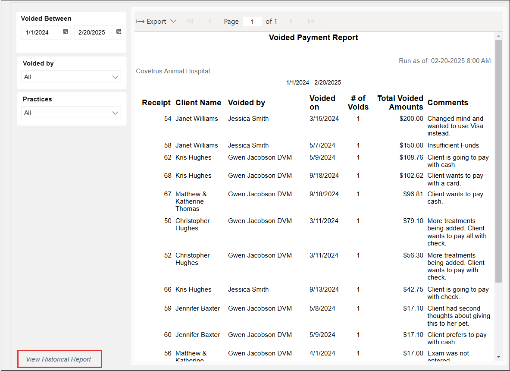Click receipt number 59
The height and width of the screenshot is (371, 510).
[x=168, y=308]
